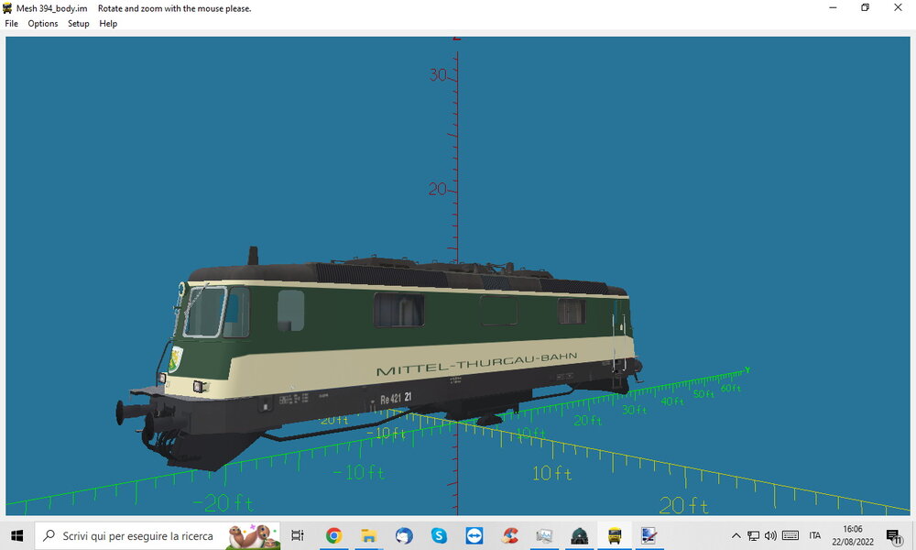Image resolution: width=916 pixels, height=550 pixels.
Task: Open Thunderbird from the taskbar
Action: [x=404, y=535]
